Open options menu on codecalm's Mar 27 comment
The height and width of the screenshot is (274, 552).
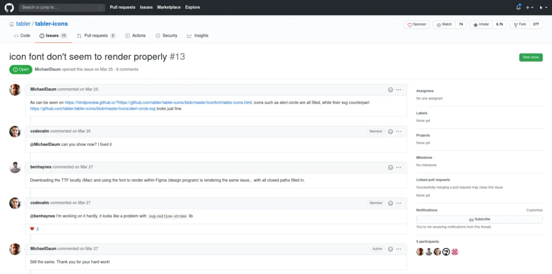398,203
